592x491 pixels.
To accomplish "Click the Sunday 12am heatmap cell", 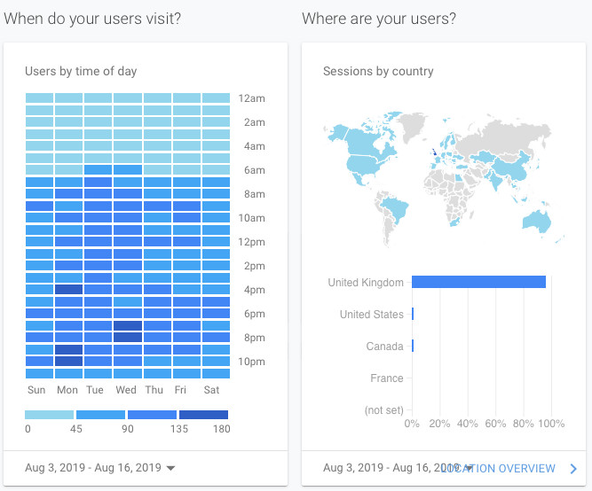I will (x=40, y=98).
